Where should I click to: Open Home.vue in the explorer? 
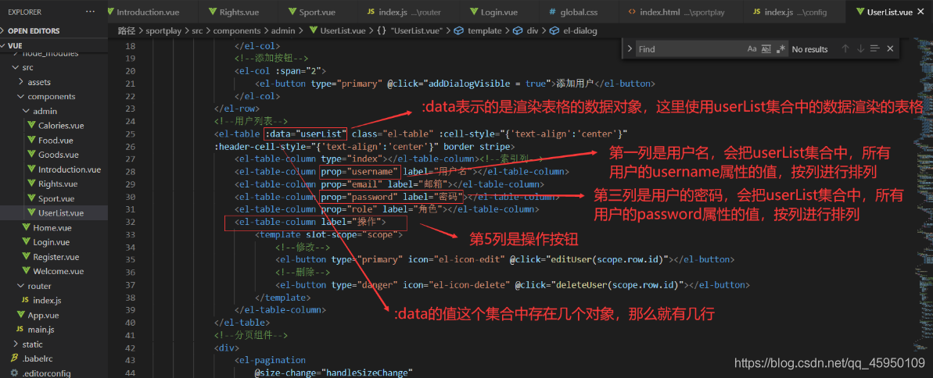[52, 227]
